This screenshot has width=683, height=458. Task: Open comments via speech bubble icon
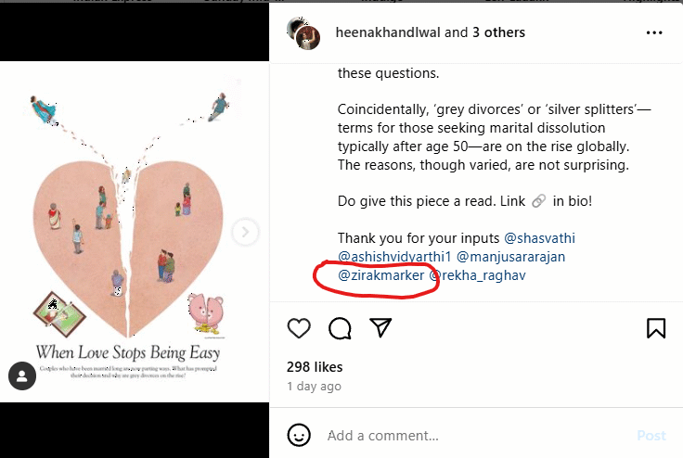click(x=340, y=328)
